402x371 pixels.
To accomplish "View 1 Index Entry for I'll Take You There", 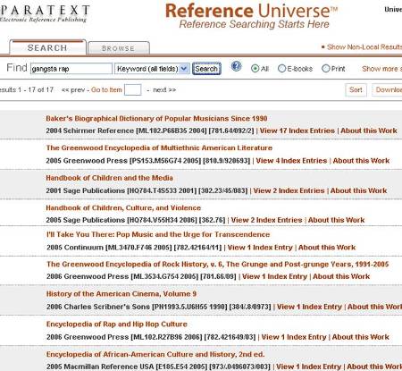I will (260, 248).
